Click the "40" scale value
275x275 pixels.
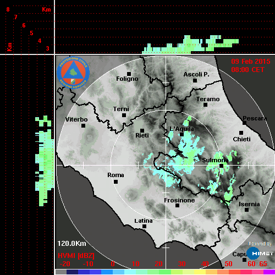click(x=205, y=264)
